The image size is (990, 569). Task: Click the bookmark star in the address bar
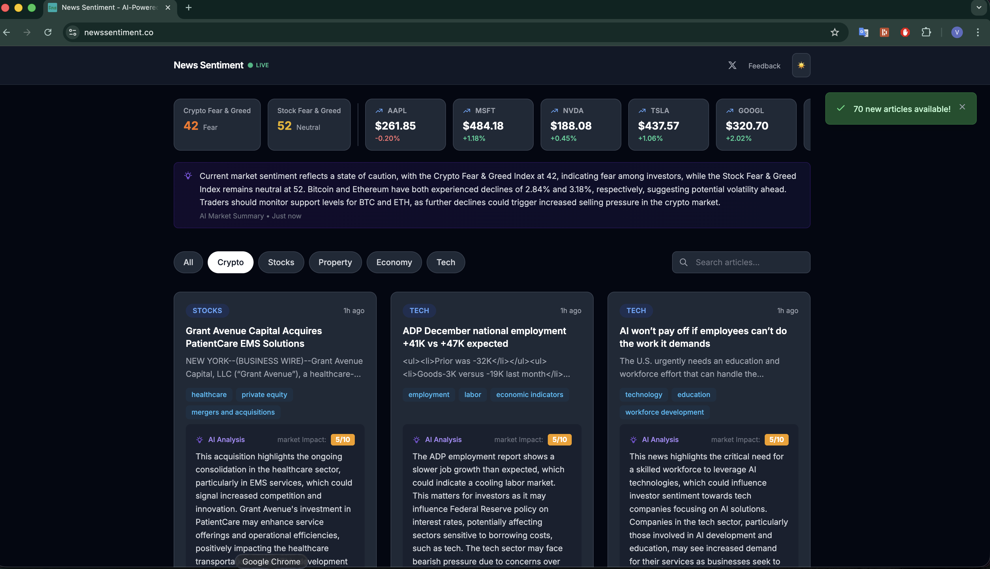point(835,32)
